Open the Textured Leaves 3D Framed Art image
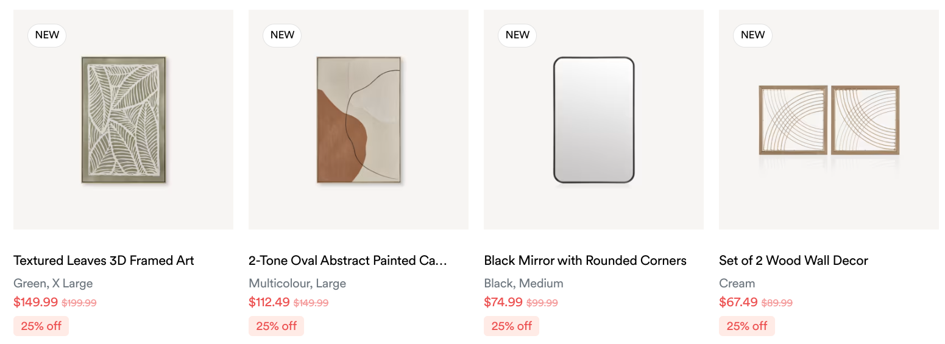The width and height of the screenshot is (945, 344). (123, 119)
